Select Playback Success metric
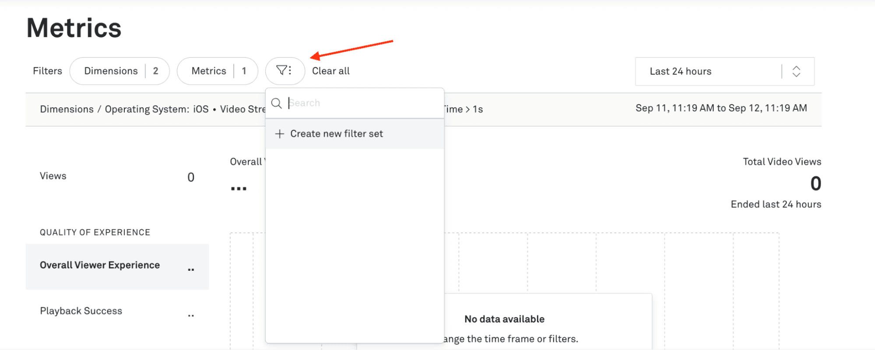The image size is (875, 350). click(x=81, y=311)
